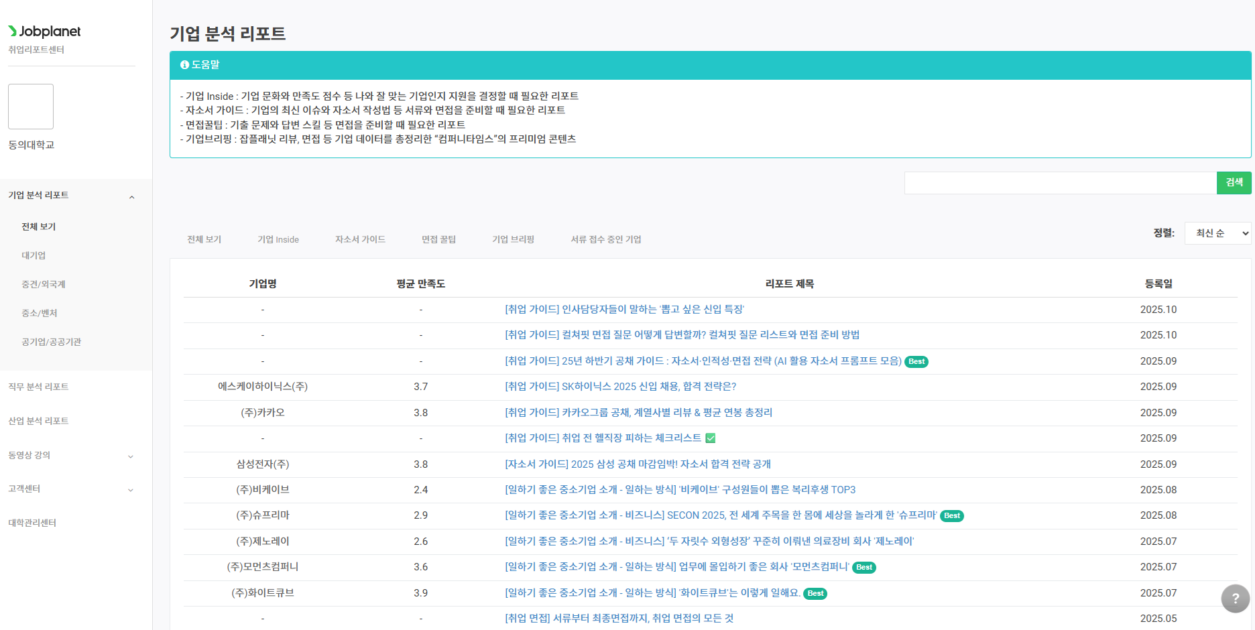Screen dimensions: 1255x630
Task: Open the 최신 순 sort dropdown
Action: (x=1217, y=233)
